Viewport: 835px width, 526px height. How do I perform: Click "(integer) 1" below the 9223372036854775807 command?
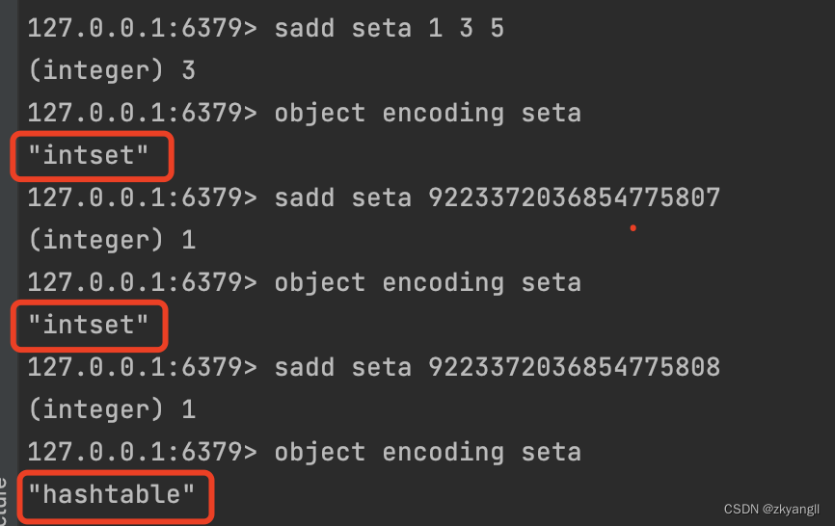[111, 240]
